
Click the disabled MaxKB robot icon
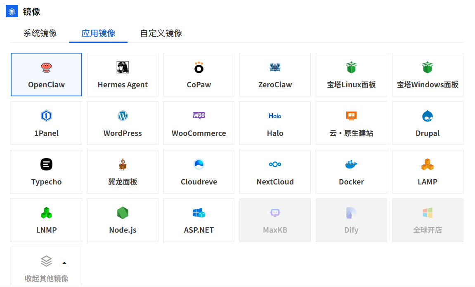(x=275, y=213)
